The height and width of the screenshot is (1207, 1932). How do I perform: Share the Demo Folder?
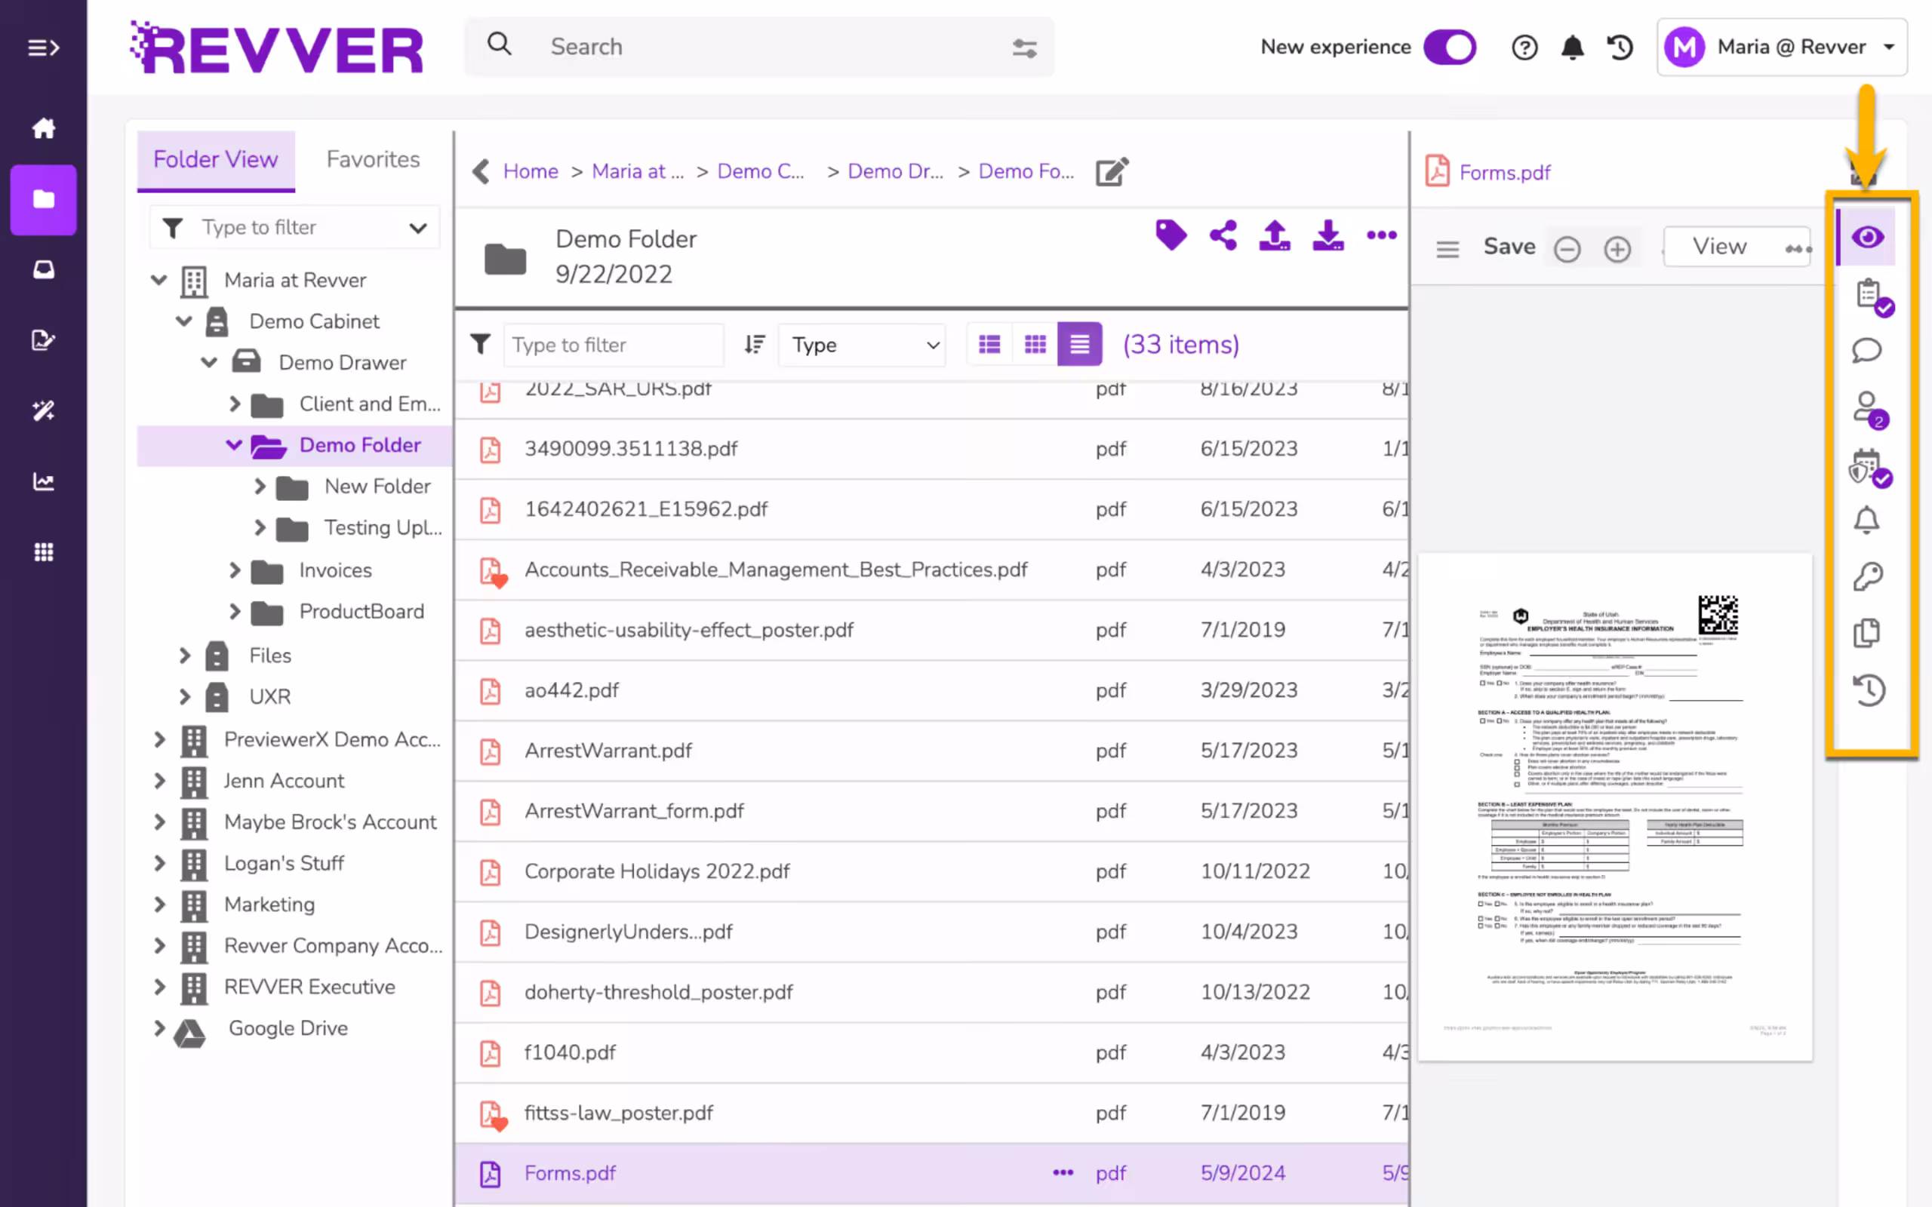[x=1223, y=235]
